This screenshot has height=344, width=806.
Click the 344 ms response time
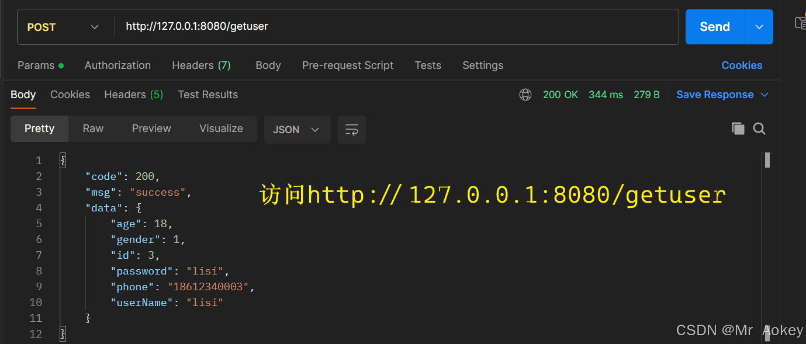tap(606, 95)
